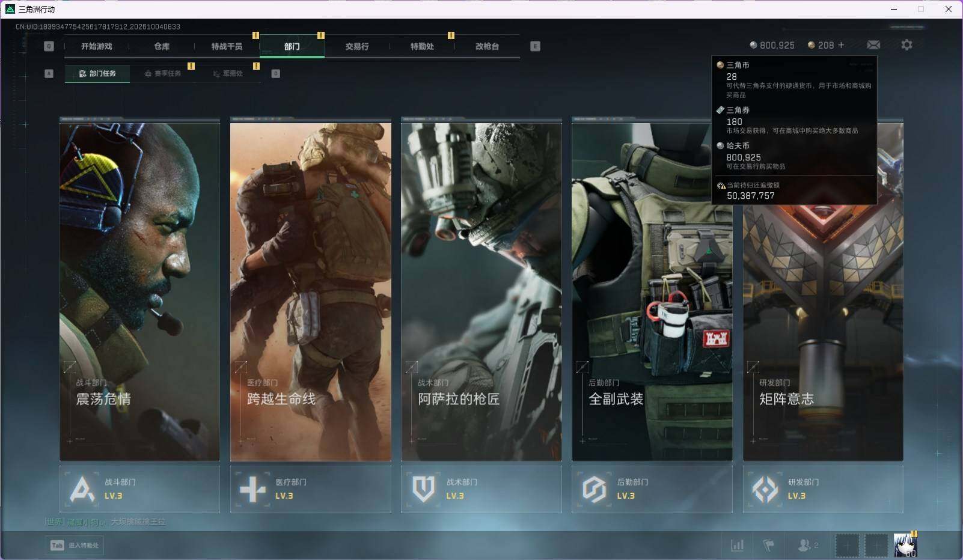Open the mail envelope icon

pyautogui.click(x=873, y=45)
